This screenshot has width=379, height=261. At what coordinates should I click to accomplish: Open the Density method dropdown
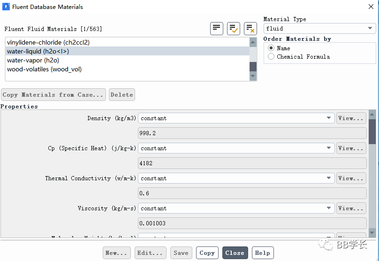click(x=236, y=118)
